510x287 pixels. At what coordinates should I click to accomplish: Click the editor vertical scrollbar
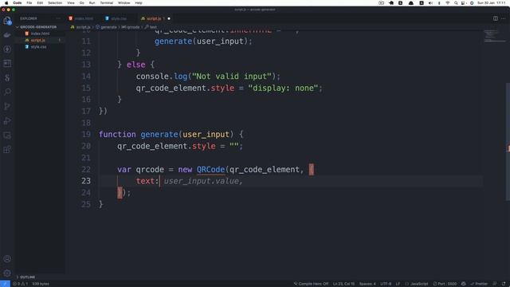point(508,142)
